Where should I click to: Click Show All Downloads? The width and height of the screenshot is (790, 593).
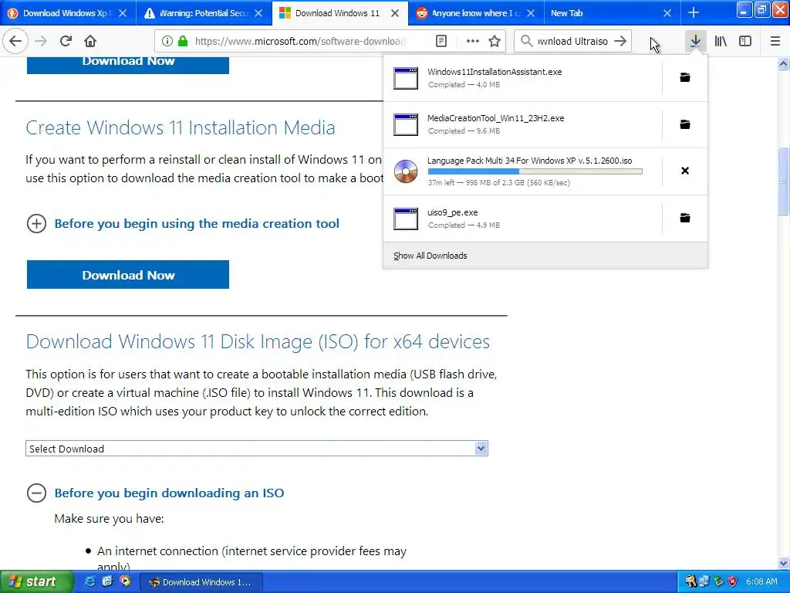[430, 256]
